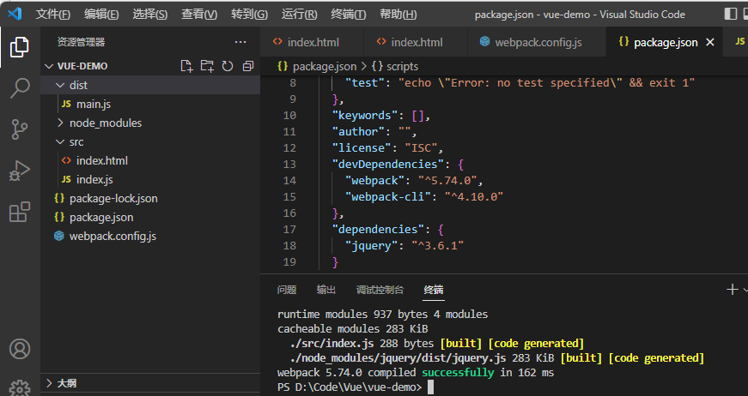The image size is (748, 396).
Task: Close the package.json editor tab
Action: [x=710, y=42]
